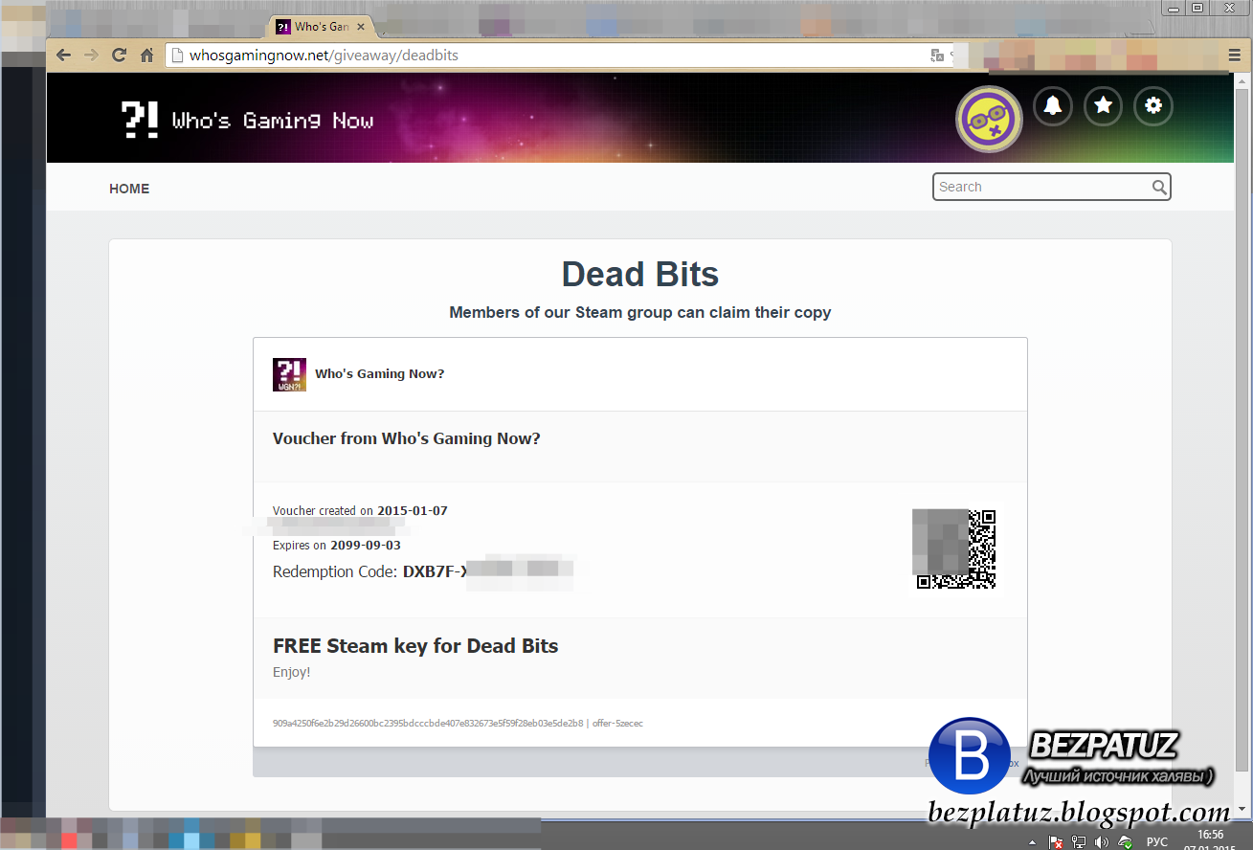Screen dimensions: 1253x850
Task: Open the network icon in the system tray
Action: coord(1079,841)
